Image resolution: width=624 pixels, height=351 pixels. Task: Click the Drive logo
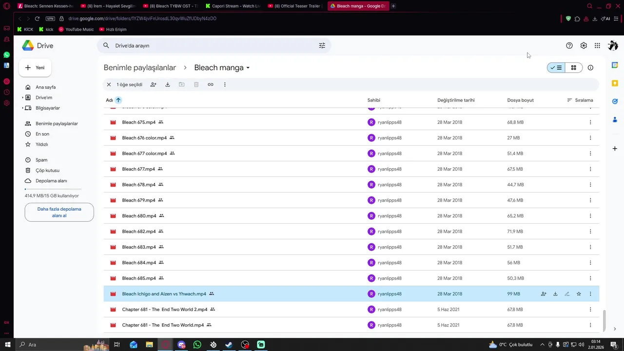click(38, 45)
